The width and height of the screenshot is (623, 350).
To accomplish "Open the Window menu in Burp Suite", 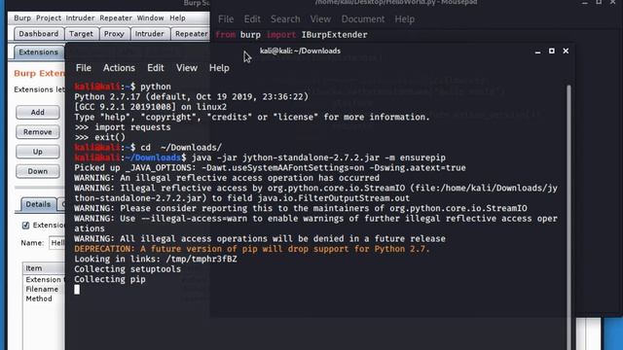I will [x=150, y=17].
